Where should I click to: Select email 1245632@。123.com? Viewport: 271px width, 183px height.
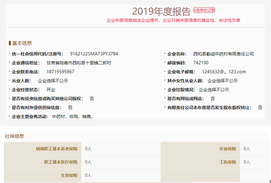tap(224, 72)
